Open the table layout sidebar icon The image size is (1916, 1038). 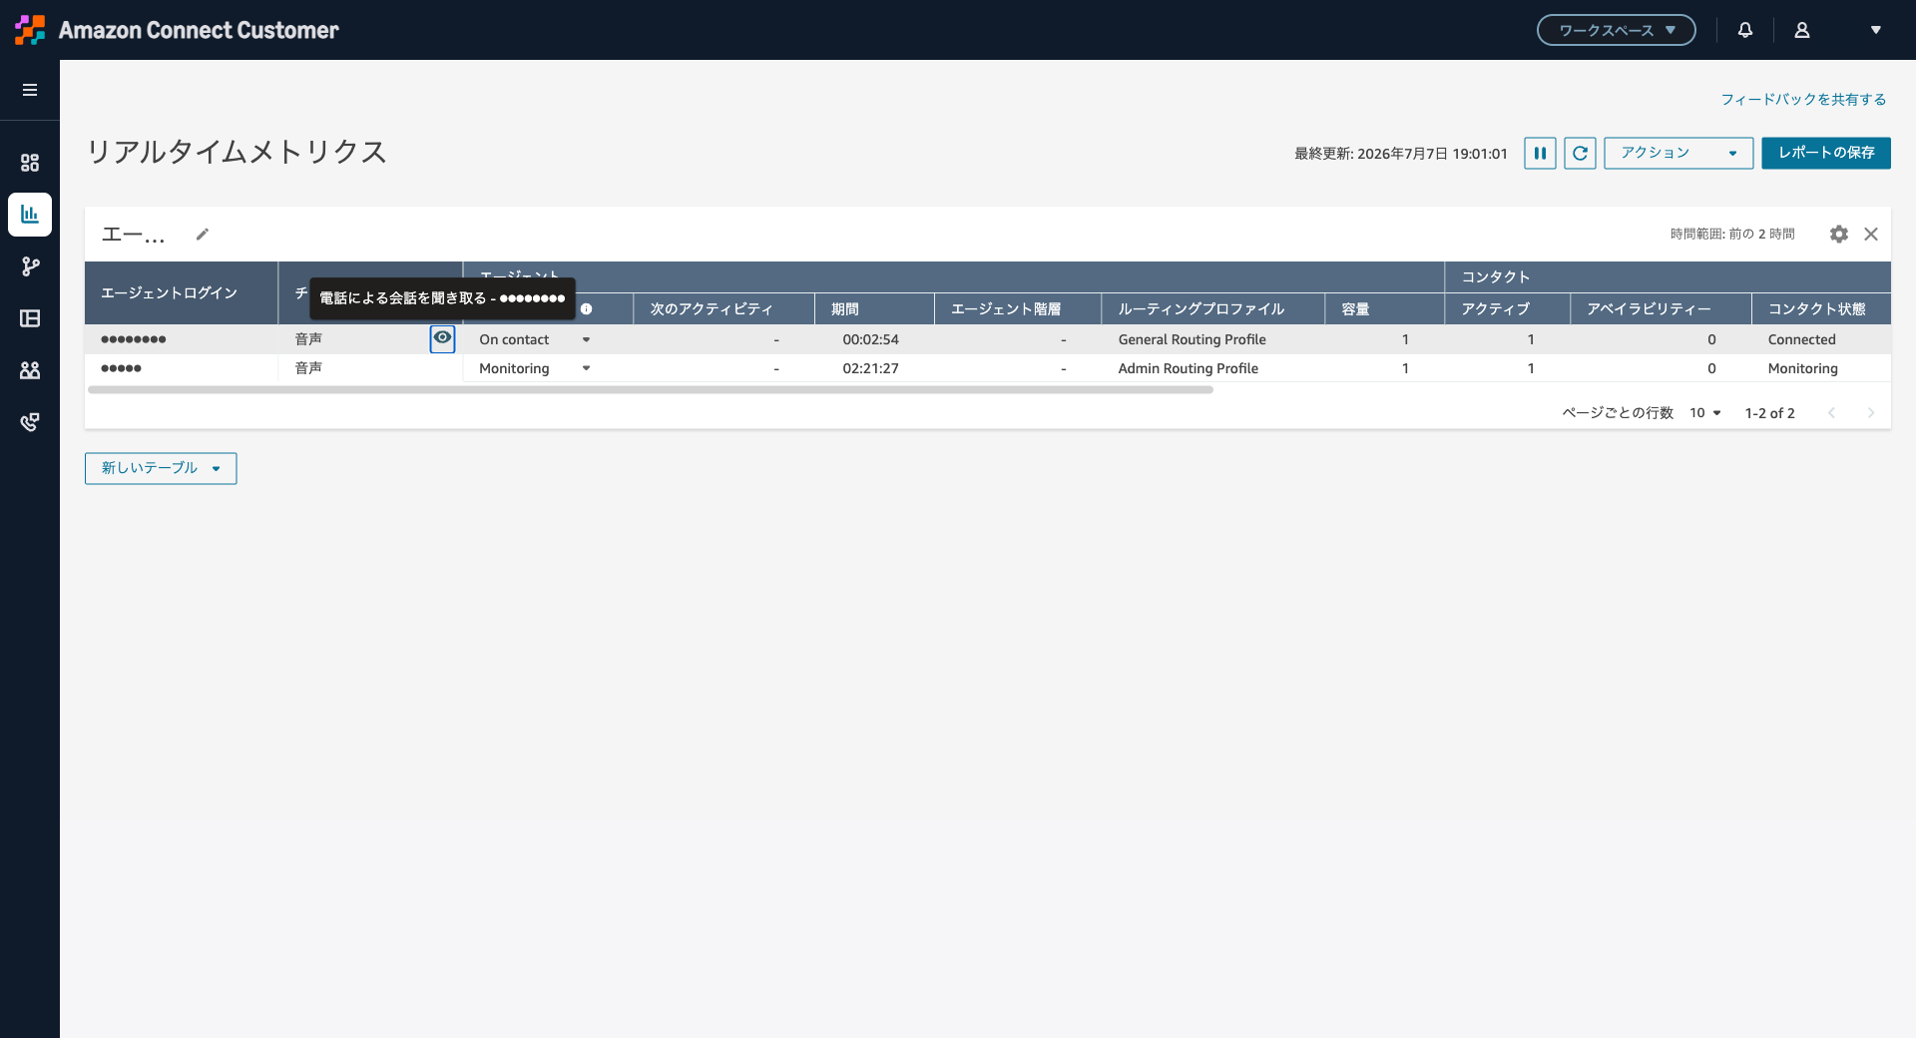tap(30, 318)
